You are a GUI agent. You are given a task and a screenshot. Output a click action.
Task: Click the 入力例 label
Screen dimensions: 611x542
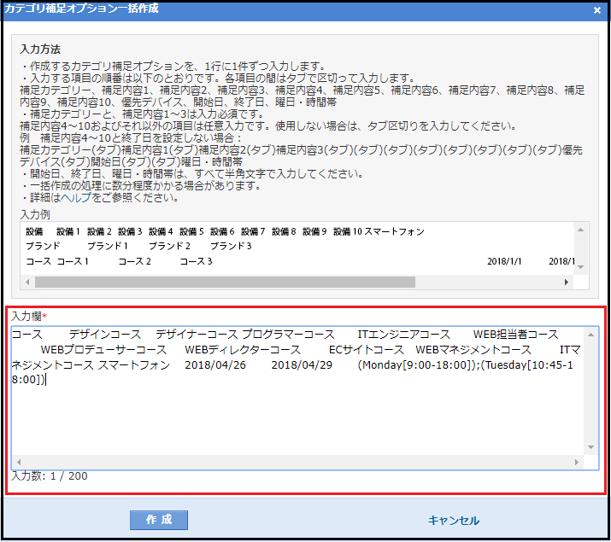pyautogui.click(x=35, y=214)
